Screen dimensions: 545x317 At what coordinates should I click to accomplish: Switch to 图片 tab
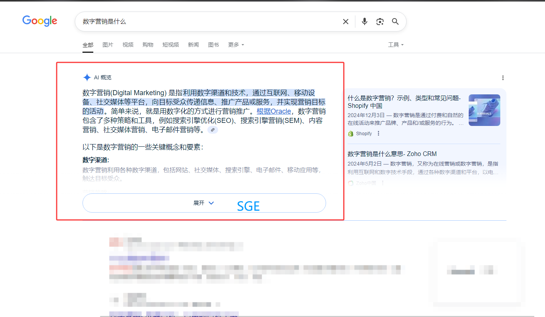click(108, 45)
